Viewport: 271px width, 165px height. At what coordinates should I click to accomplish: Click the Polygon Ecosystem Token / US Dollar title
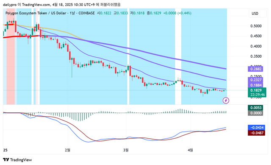pyautogui.click(x=36, y=13)
